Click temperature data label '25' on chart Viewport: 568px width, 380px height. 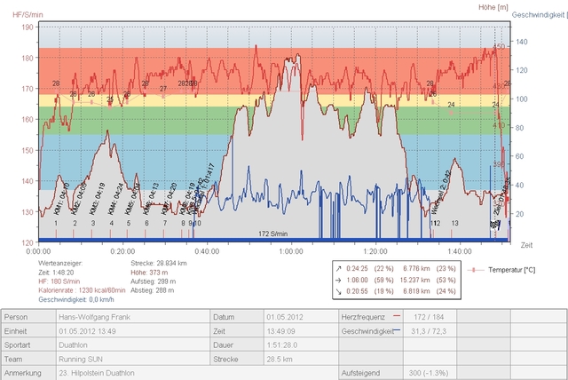(x=110, y=99)
